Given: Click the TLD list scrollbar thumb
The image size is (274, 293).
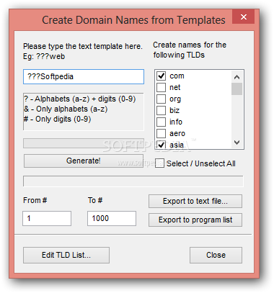Looking at the screenshot, I should pos(237,89).
